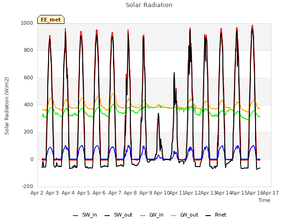This screenshot has height=224, width=299.
Task: Click the Apr 5 x-axis tick label
Action: [x=83, y=193]
